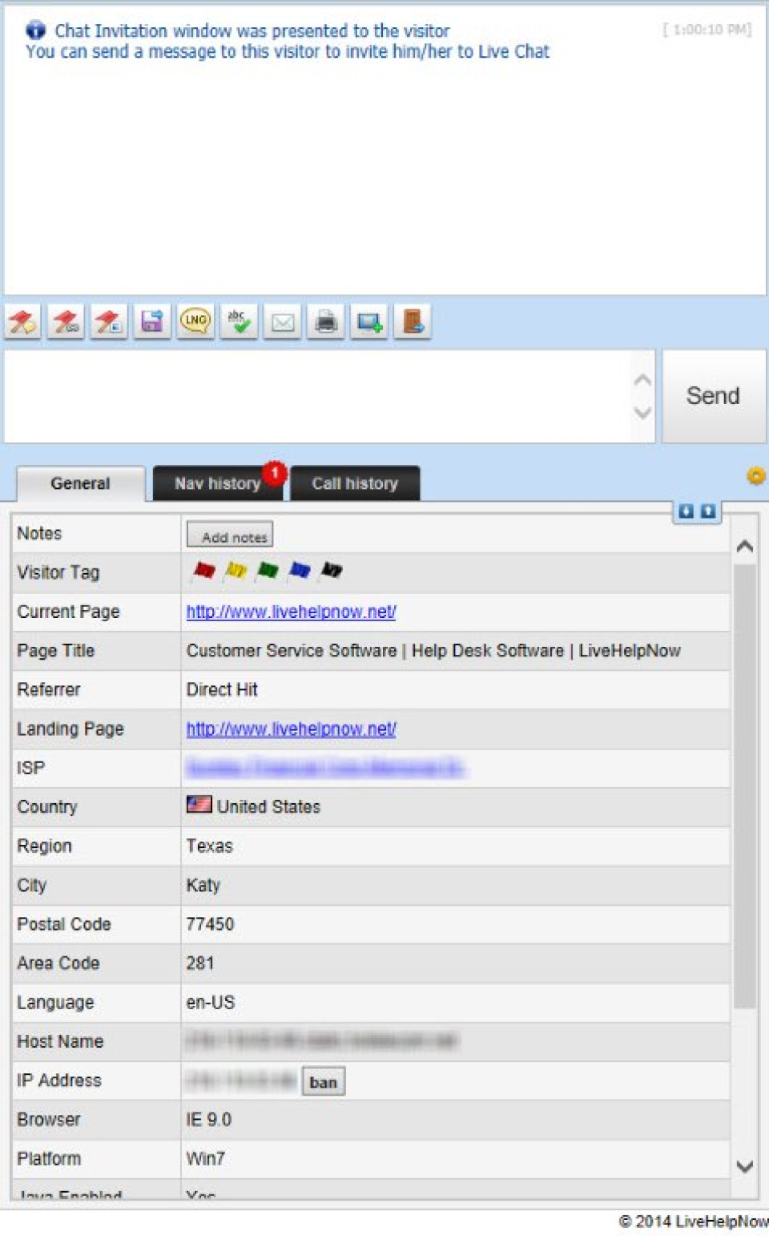This screenshot has height=1236, width=769.
Task: Click the blurred ISP value
Action: point(325,768)
